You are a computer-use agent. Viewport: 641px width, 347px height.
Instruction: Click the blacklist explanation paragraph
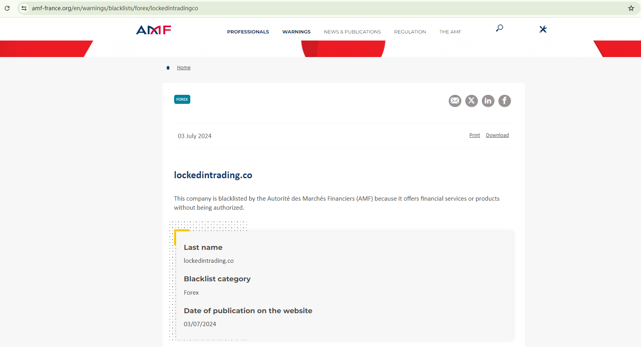pos(337,203)
